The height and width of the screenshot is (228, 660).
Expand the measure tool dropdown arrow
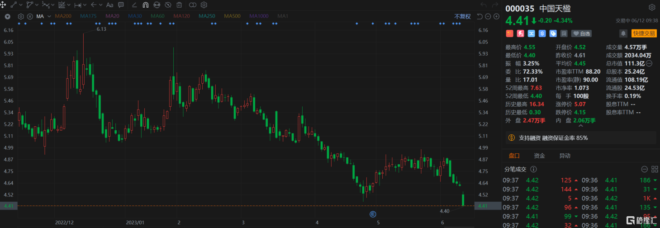85,5
